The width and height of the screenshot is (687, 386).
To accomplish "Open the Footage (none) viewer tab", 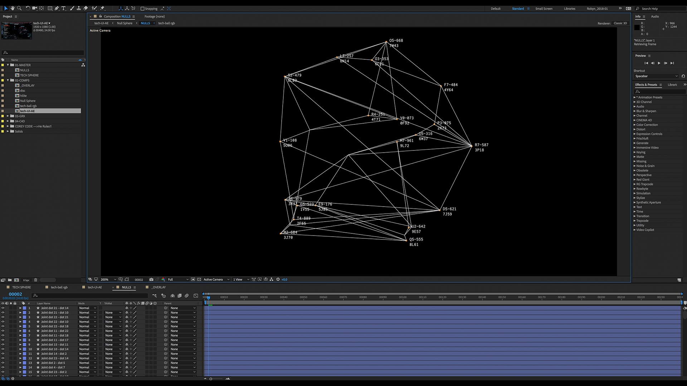I will (x=155, y=16).
